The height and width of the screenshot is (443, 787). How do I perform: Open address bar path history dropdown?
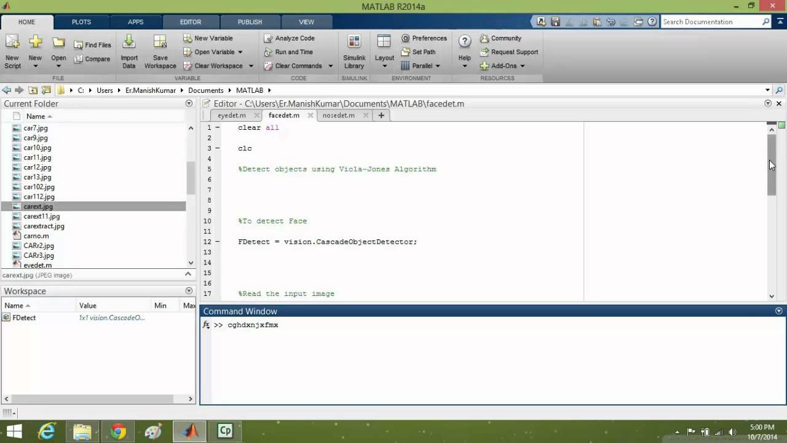tap(767, 90)
